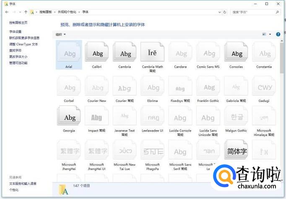Open the help question mark icon

[x=278, y=34]
